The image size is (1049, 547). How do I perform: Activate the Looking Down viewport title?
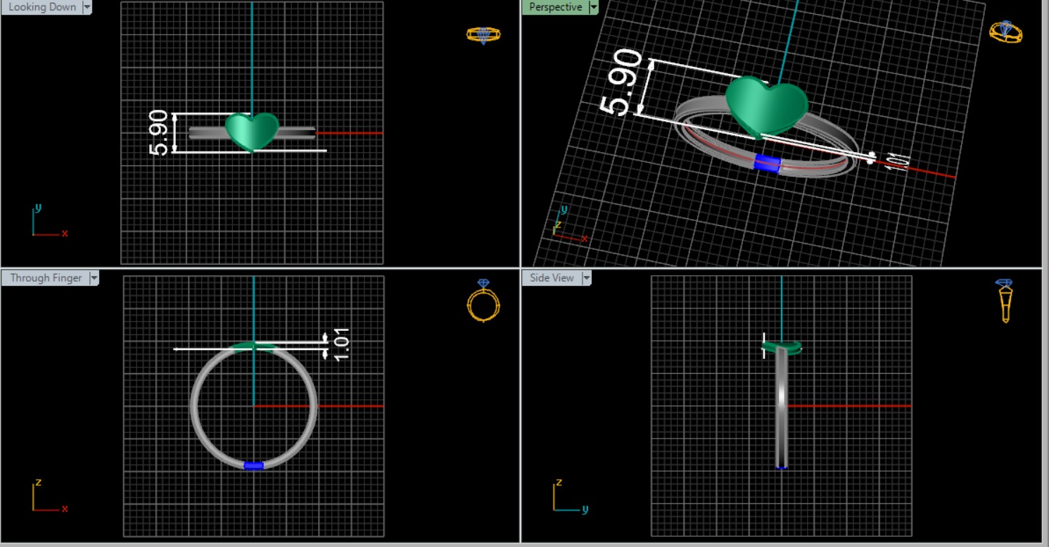pos(42,7)
